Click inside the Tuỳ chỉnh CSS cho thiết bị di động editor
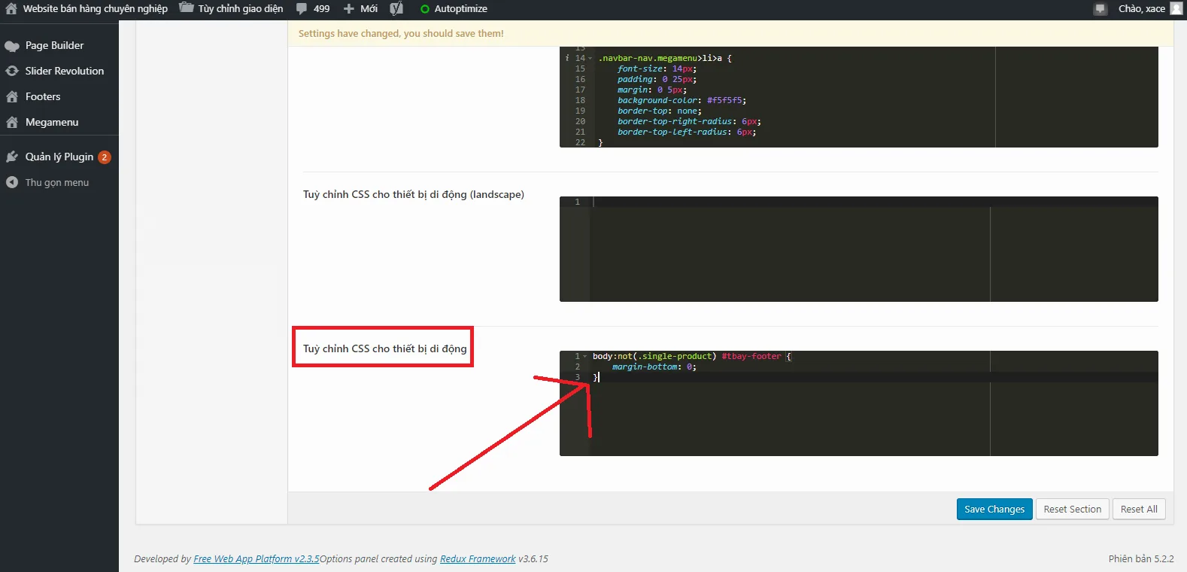Image resolution: width=1187 pixels, height=572 pixels. (x=858, y=403)
